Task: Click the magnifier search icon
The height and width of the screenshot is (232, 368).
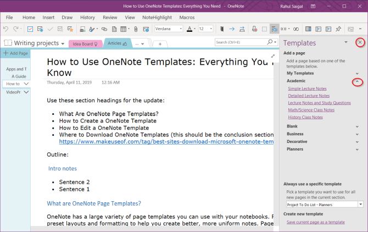Action: (x=270, y=42)
